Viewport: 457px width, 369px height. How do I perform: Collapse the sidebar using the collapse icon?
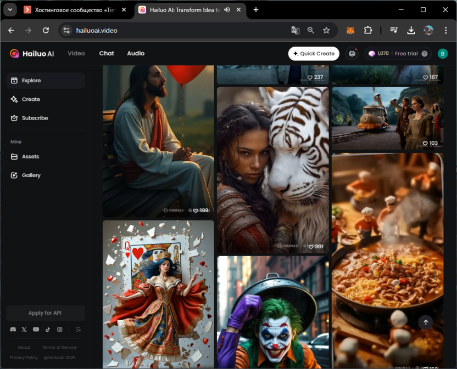[78, 330]
